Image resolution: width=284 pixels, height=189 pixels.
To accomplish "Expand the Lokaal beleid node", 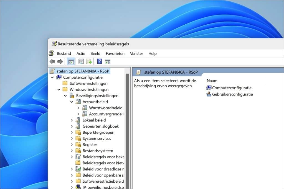I will pos(72,120).
